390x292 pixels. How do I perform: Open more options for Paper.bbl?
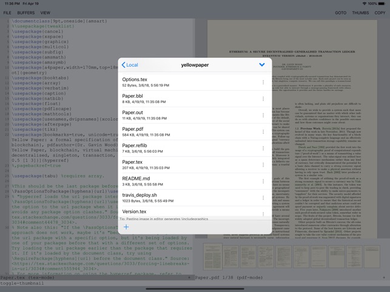click(263, 99)
